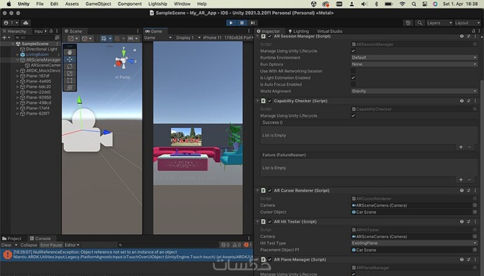Clear the Console log
The width and height of the screenshot is (484, 276).
pos(6,245)
